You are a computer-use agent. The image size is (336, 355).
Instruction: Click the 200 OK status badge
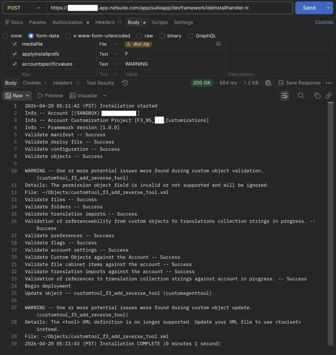[202, 83]
